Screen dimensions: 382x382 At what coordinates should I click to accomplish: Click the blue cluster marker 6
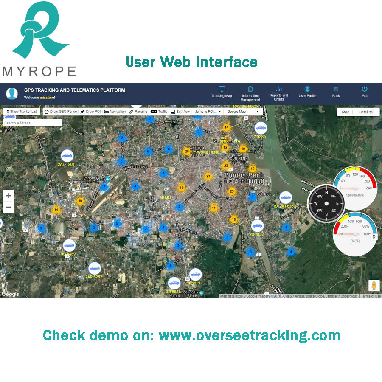(148, 151)
